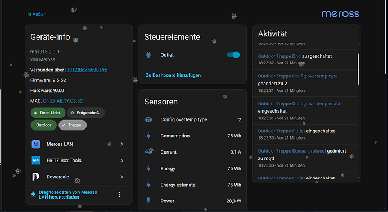The width and height of the screenshot is (388, 212).
Task: Expand the FRITZ!Box Tools entry chevron
Action: [122, 160]
